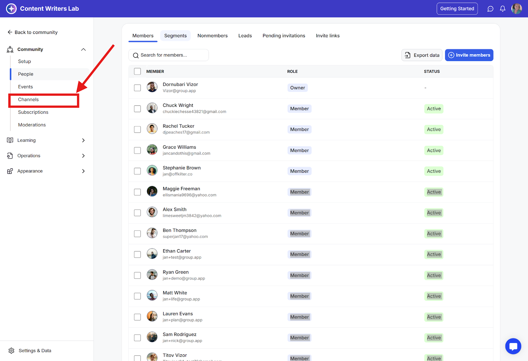This screenshot has width=528, height=361.
Task: Click the Invite members button
Action: click(x=469, y=55)
